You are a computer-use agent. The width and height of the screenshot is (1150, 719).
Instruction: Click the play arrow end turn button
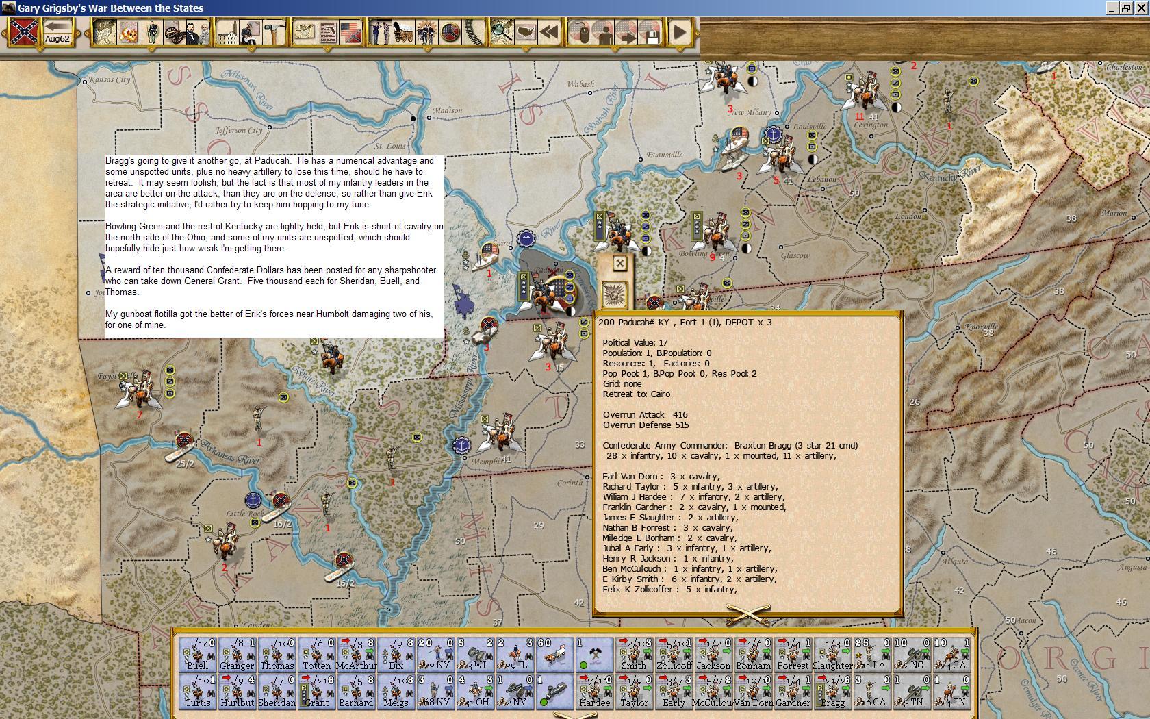[x=680, y=32]
